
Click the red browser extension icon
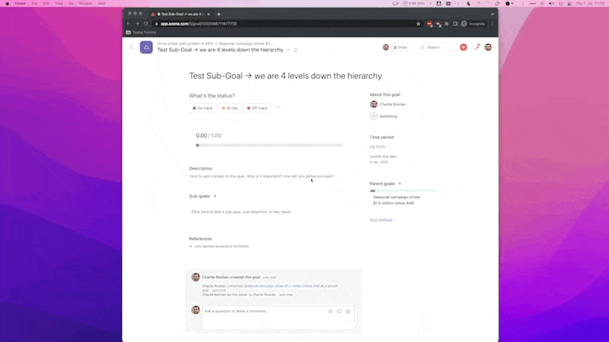(x=429, y=24)
